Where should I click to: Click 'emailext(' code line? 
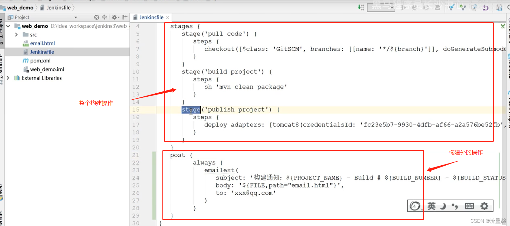(221, 170)
